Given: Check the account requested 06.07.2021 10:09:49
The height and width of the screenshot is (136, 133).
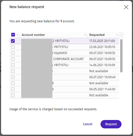Looking at the screenshot, I should tap(13, 77).
